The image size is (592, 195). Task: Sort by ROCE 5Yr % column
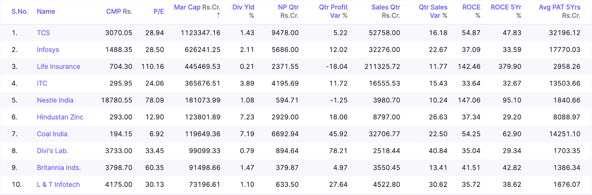(506, 11)
